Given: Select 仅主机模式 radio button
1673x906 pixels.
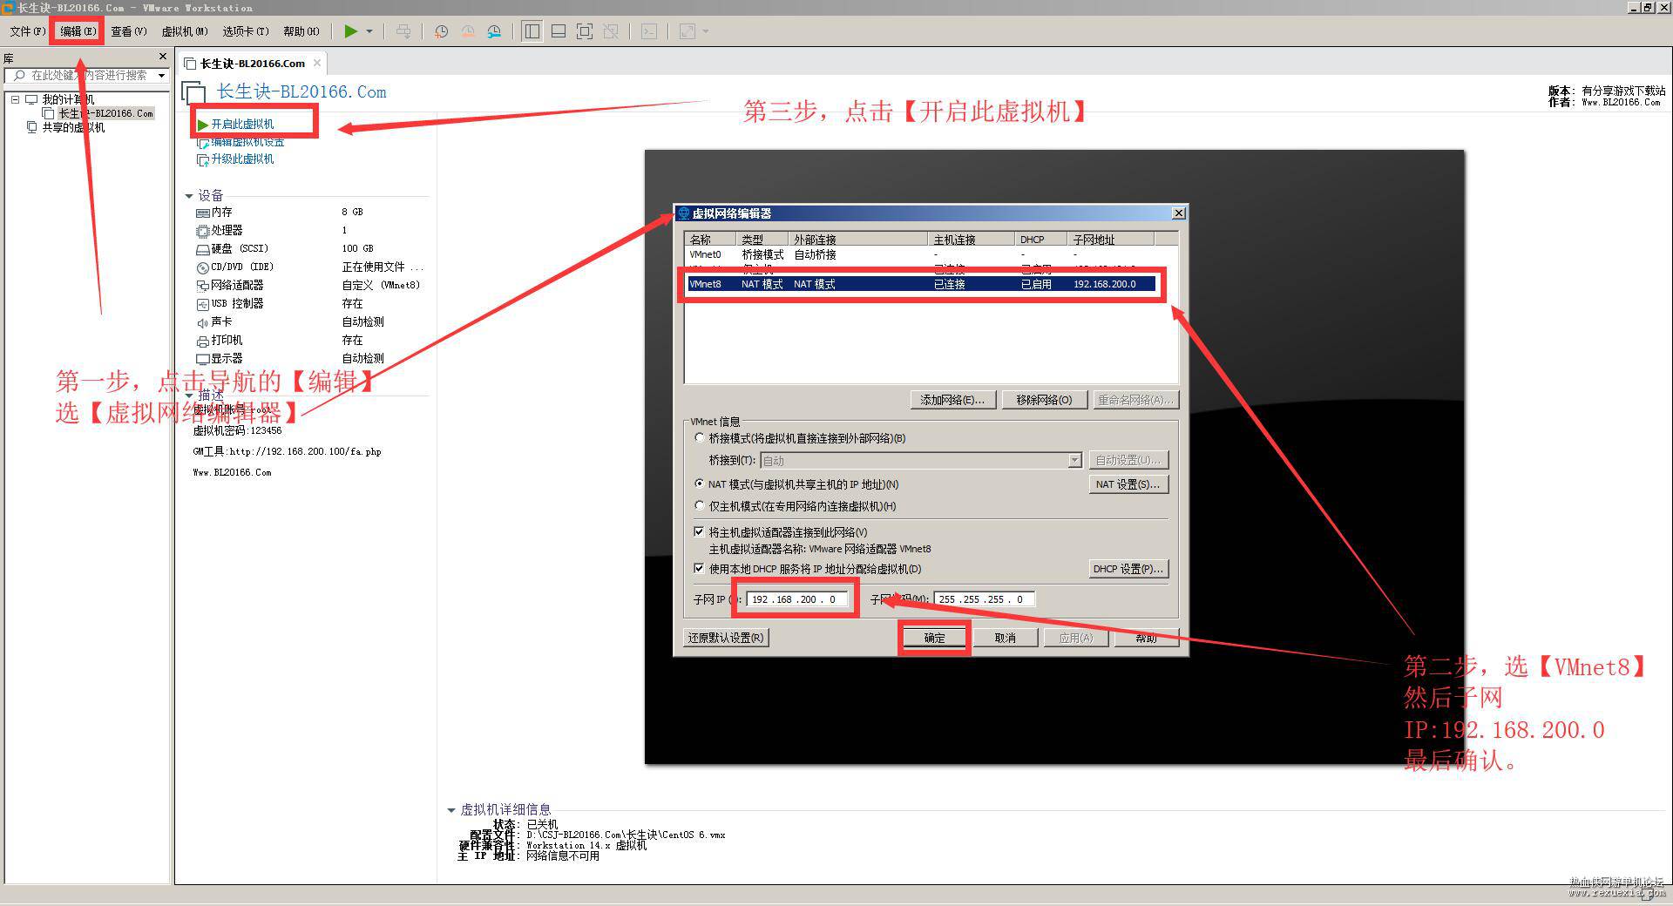Looking at the screenshot, I should (699, 505).
